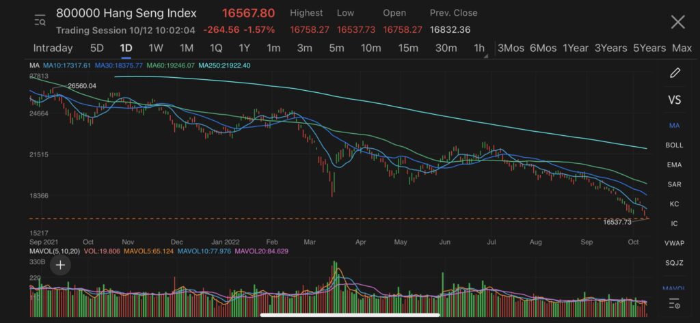Choose the 3m minute interval
Viewport: 700px width, 323px height.
[304, 48]
